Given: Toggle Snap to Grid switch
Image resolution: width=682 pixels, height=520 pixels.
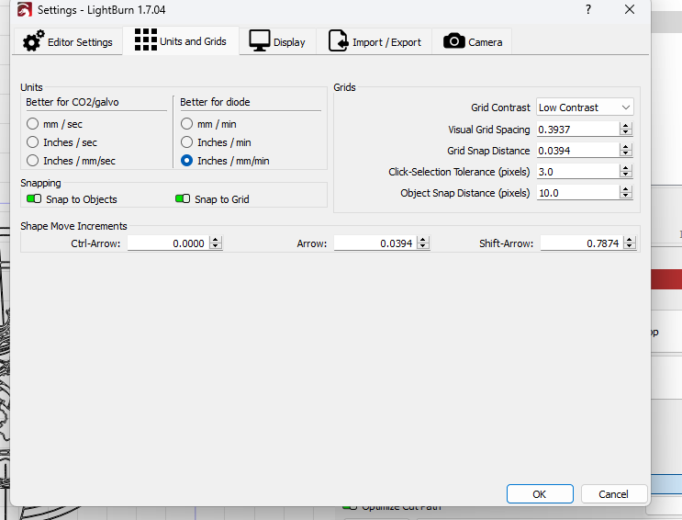Looking at the screenshot, I should [183, 199].
